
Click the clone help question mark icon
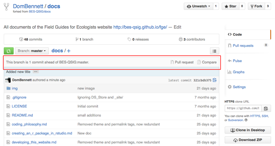(246, 120)
